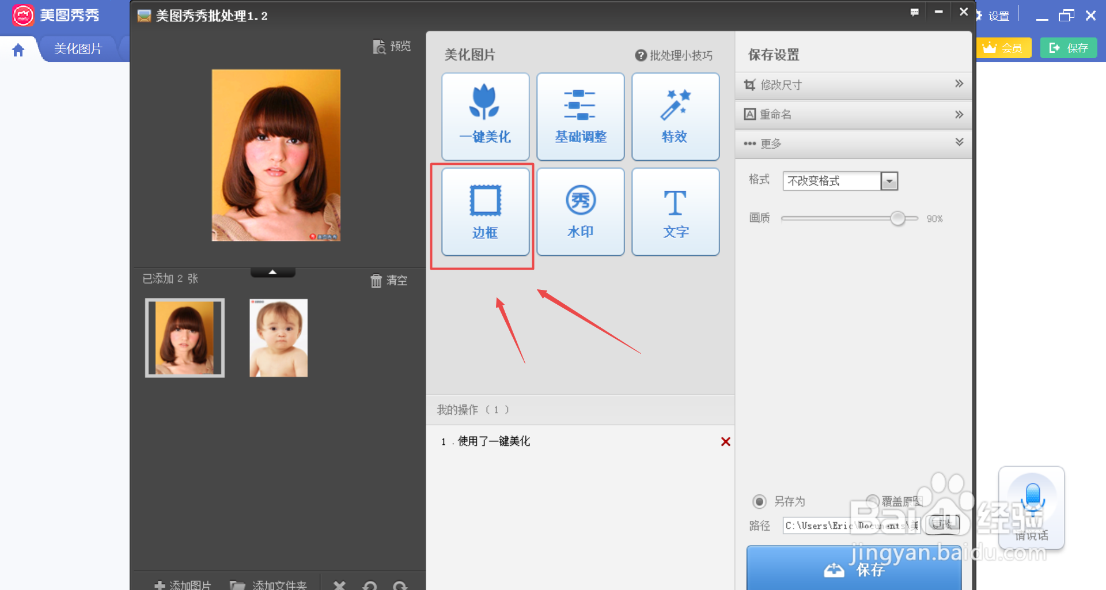Viewport: 1106px width, 590px height.
Task: Open the 文字 text tool
Action: coord(675,211)
